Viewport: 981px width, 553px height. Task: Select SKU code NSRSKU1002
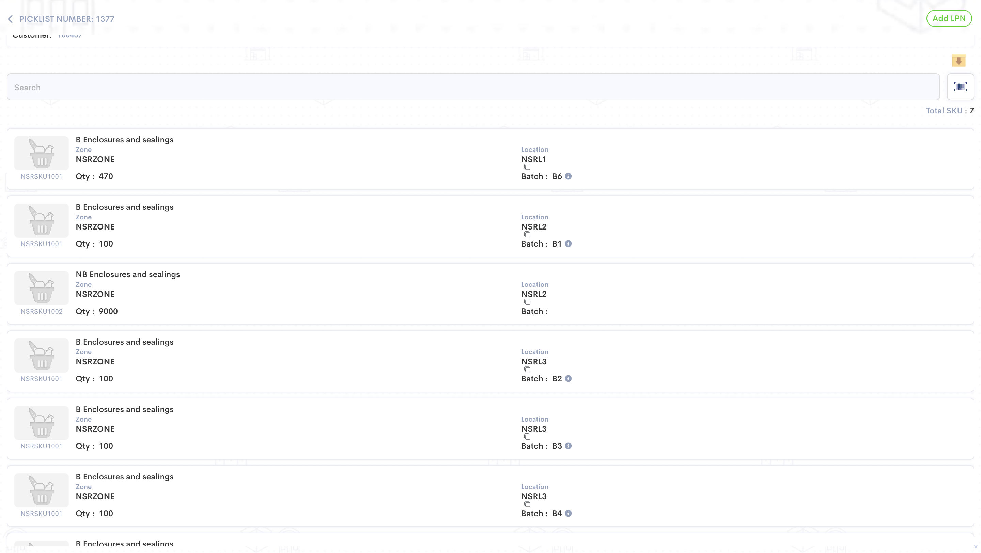point(42,311)
